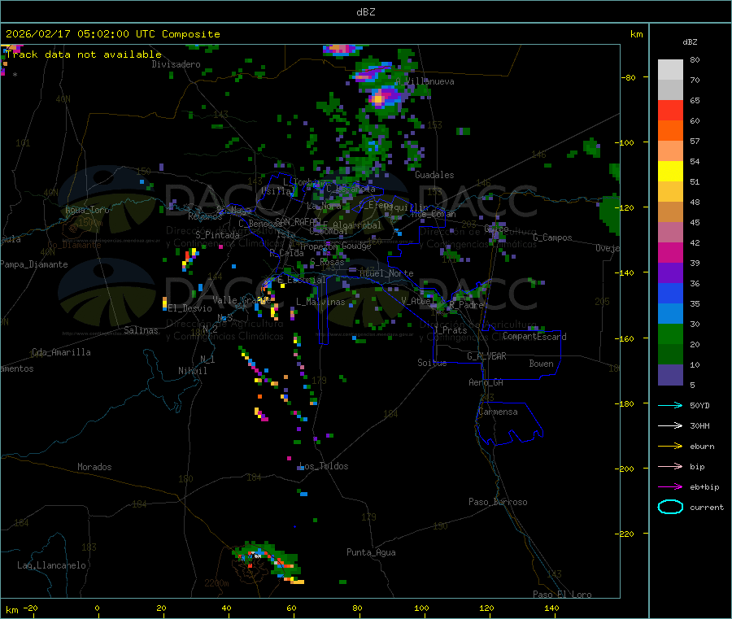732x619 pixels.
Task: Click the magenta eb+bip arrow icon
Action: pos(670,486)
